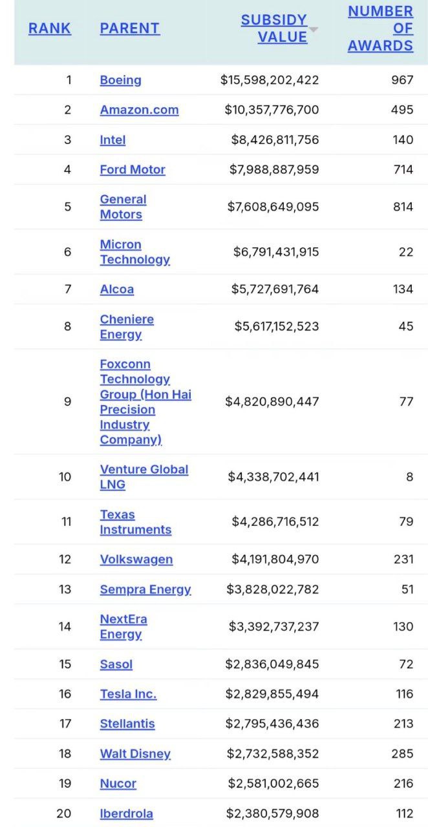Open the Venture Global LNG link
Screen dimensions: 428x827
click(x=144, y=477)
